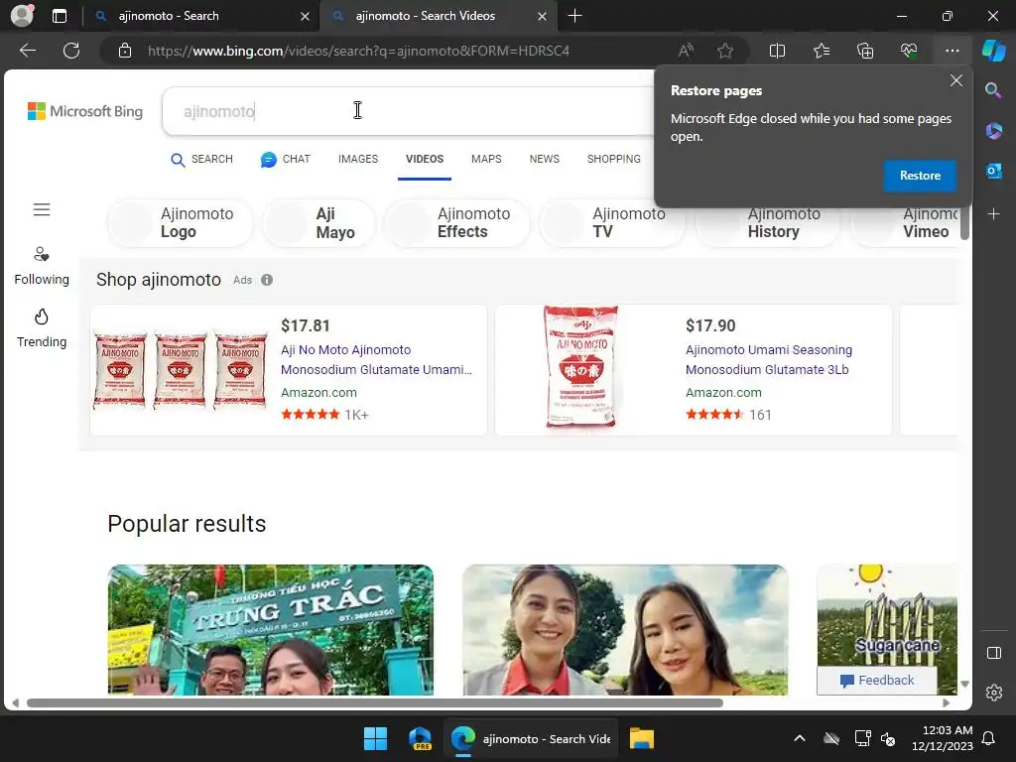Select the Aji Mayo suggestion chip

[318, 223]
